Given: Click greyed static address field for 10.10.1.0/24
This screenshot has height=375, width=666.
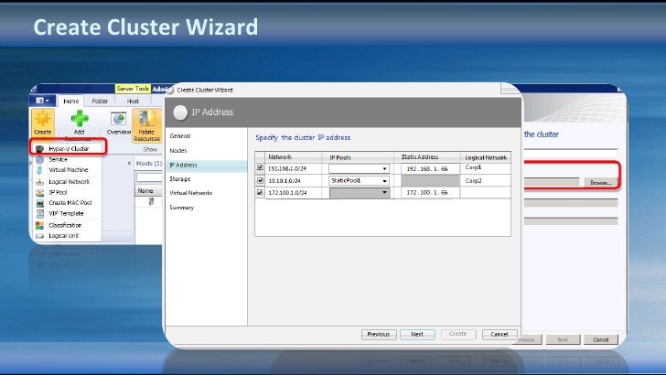Looking at the screenshot, I should (x=430, y=180).
